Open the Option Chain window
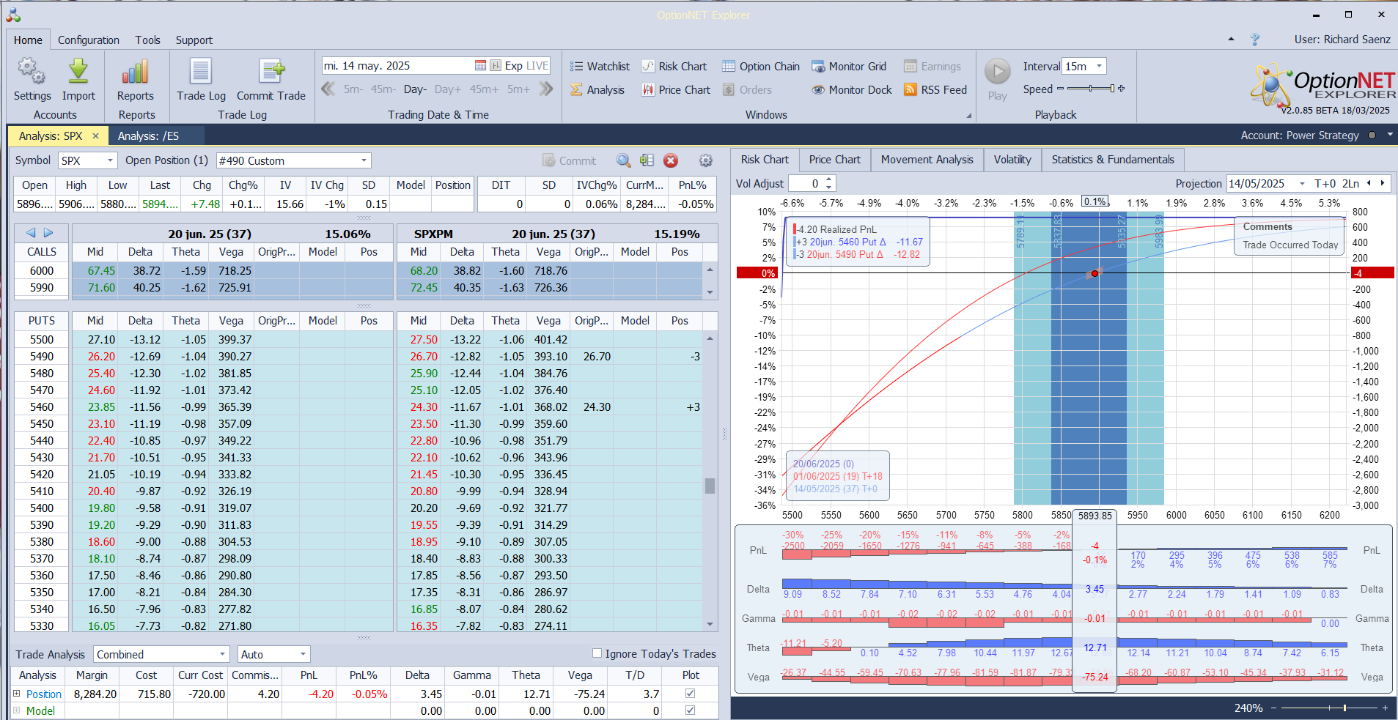 (x=761, y=67)
